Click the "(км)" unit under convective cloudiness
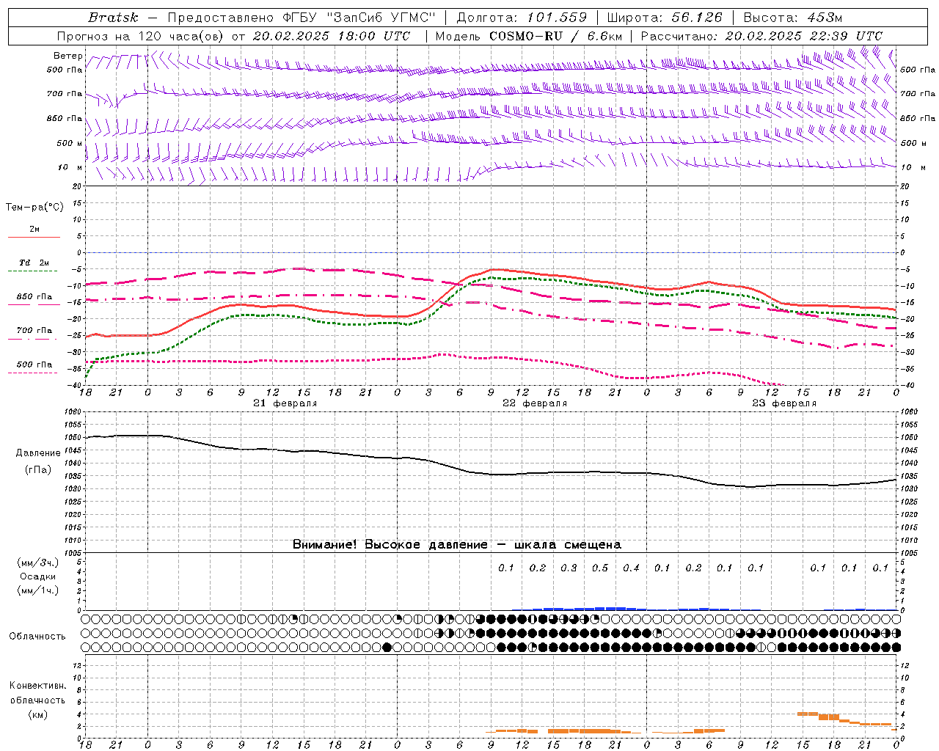The width and height of the screenshot is (939, 751). coord(37,714)
